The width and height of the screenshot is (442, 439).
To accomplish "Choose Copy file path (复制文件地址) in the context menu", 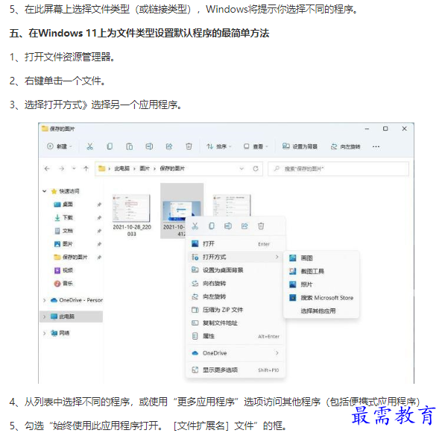I will coord(236,323).
